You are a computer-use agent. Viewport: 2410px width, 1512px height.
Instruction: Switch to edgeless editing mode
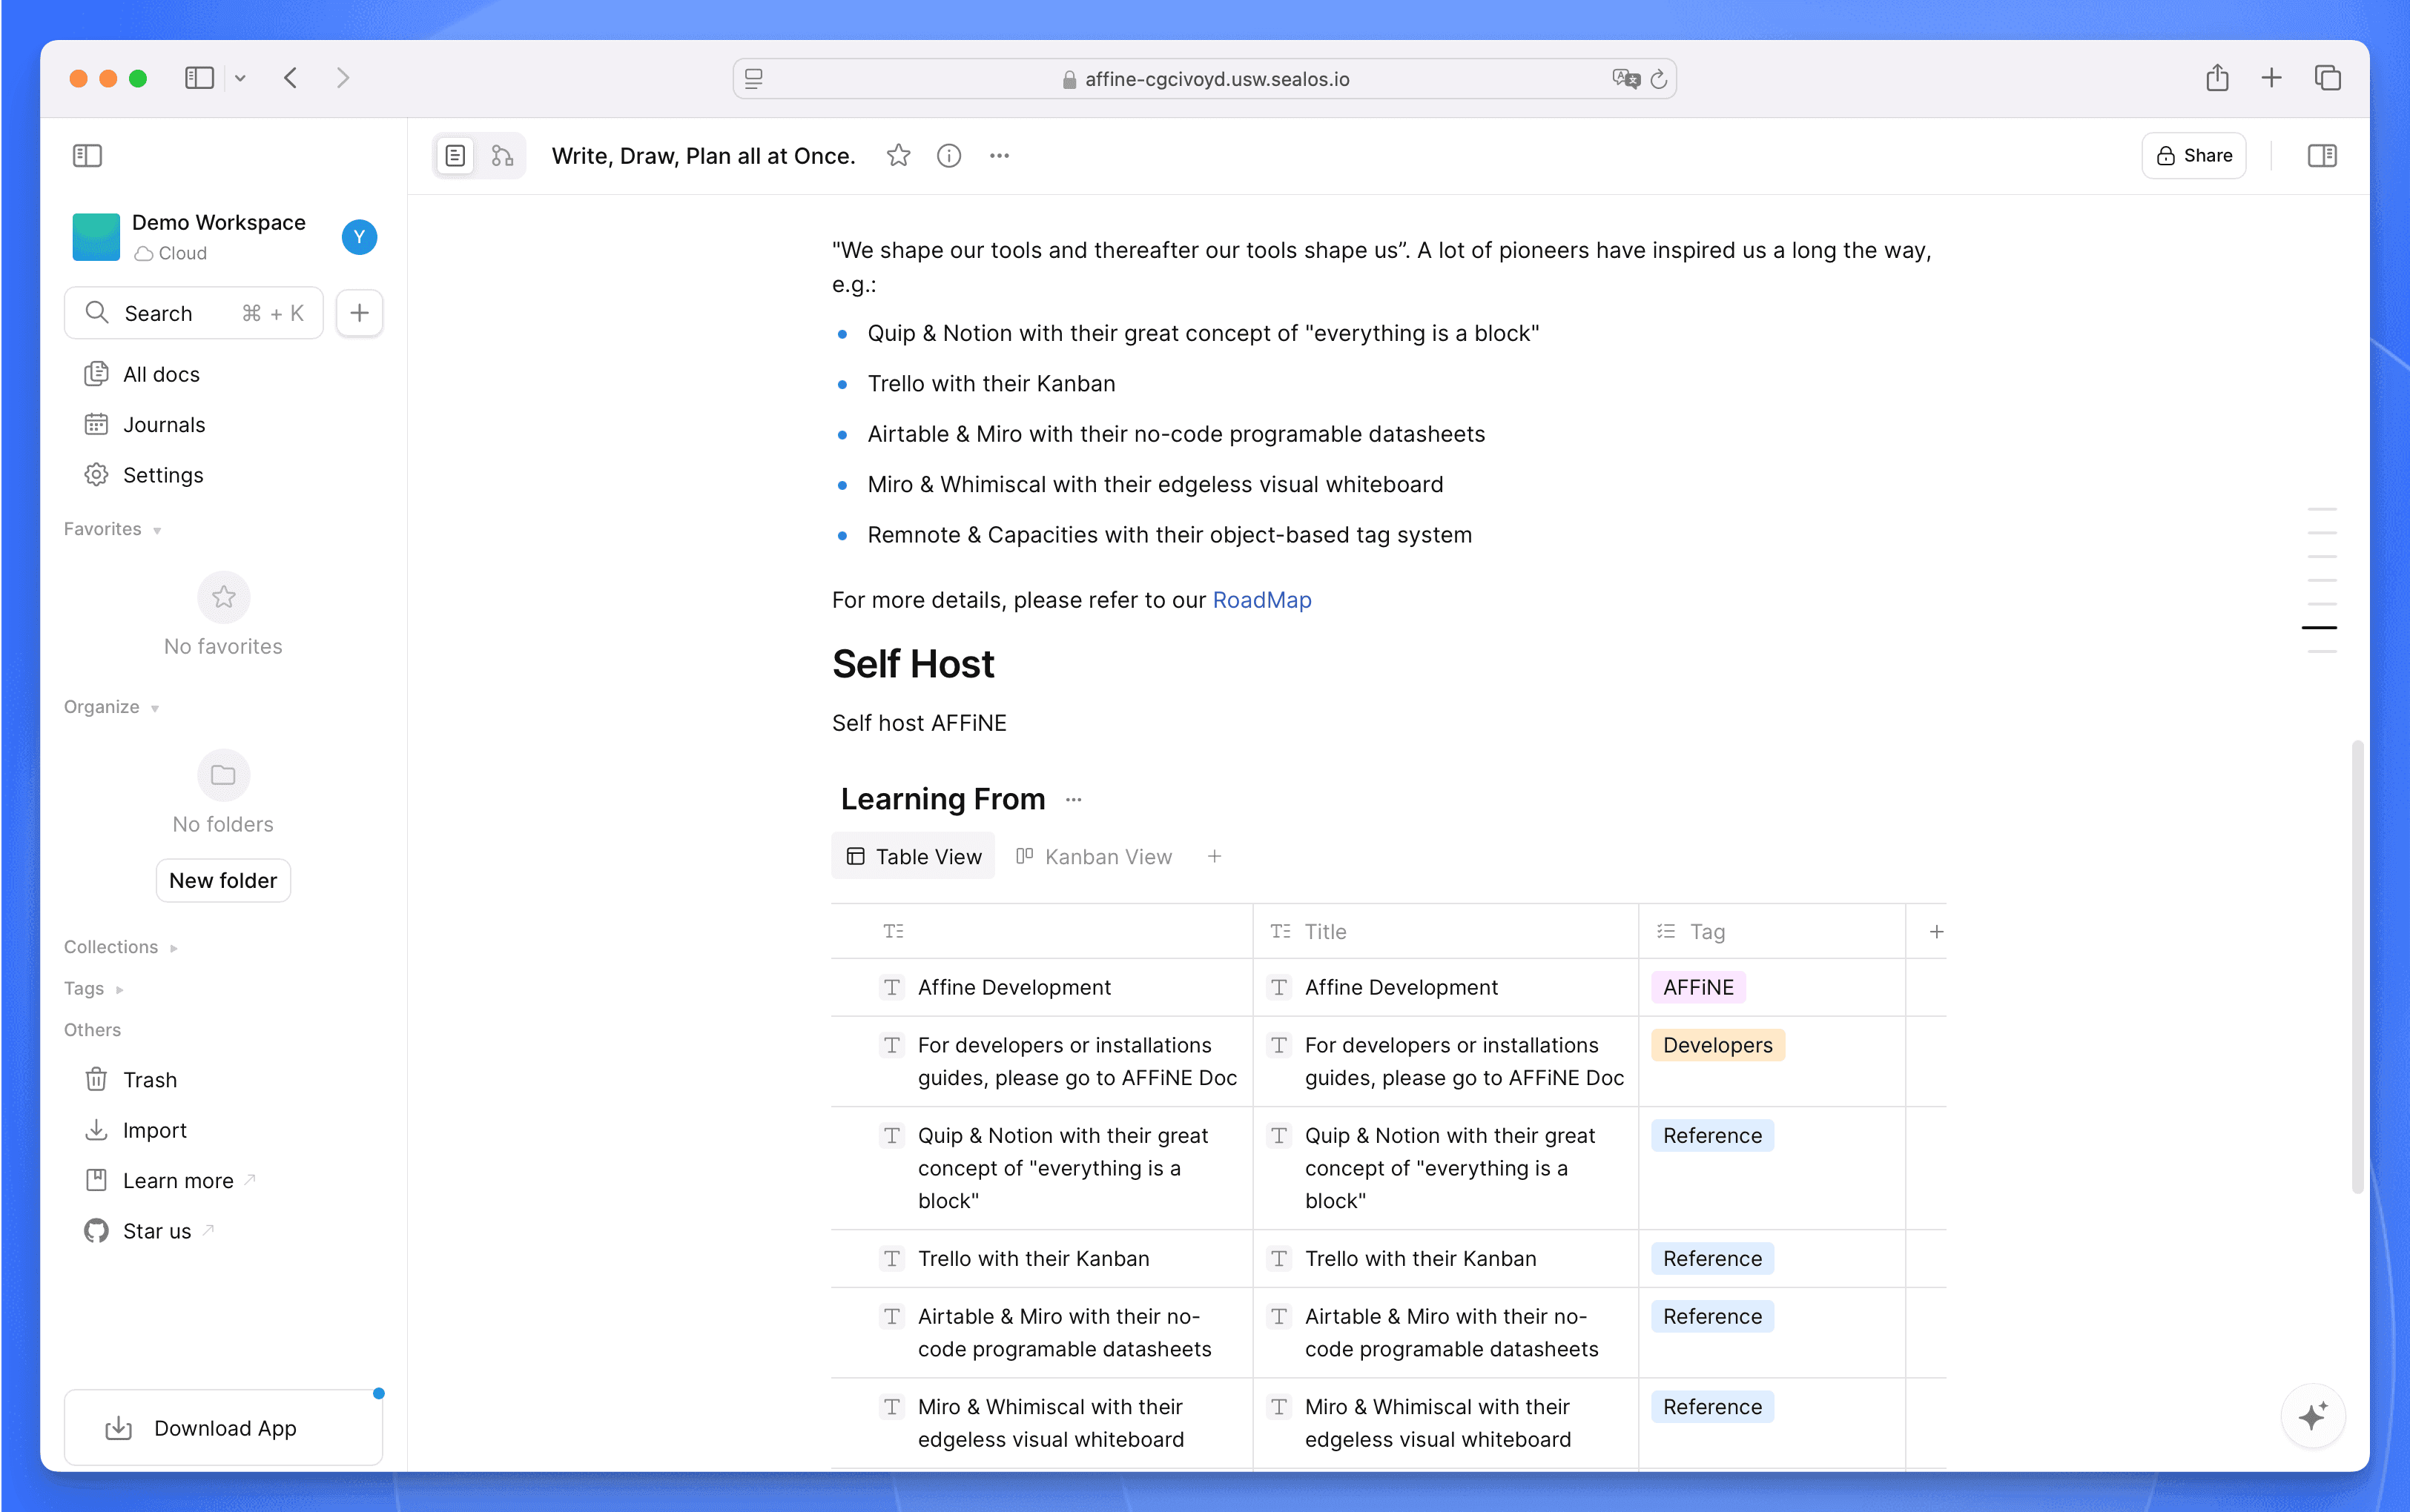click(501, 155)
